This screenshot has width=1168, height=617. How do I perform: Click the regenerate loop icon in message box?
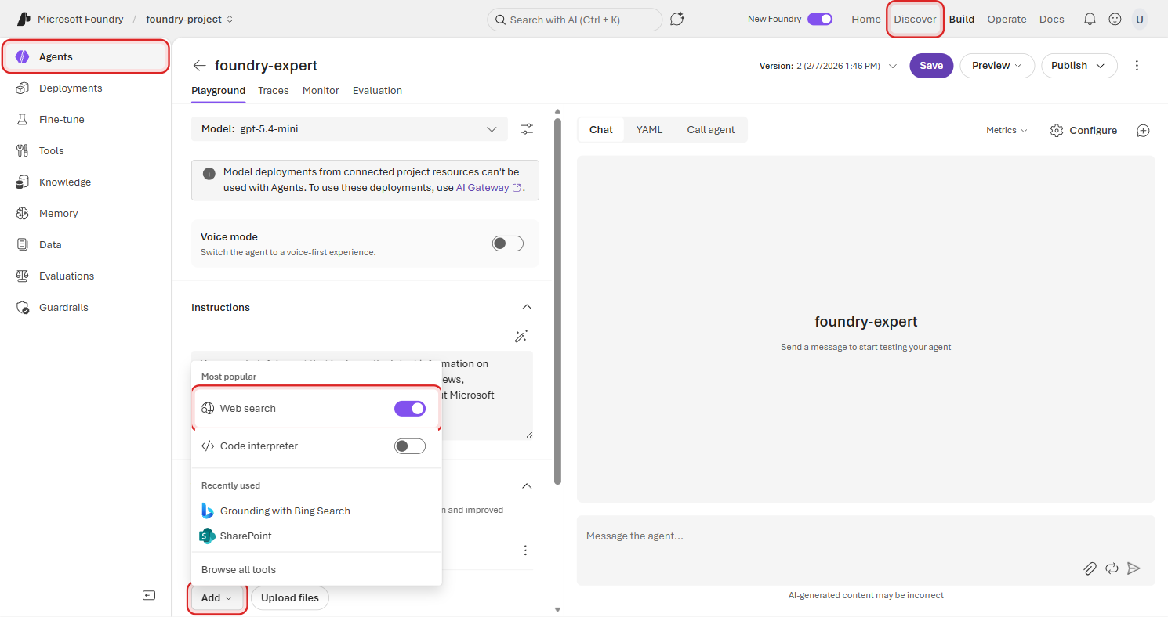tap(1112, 568)
